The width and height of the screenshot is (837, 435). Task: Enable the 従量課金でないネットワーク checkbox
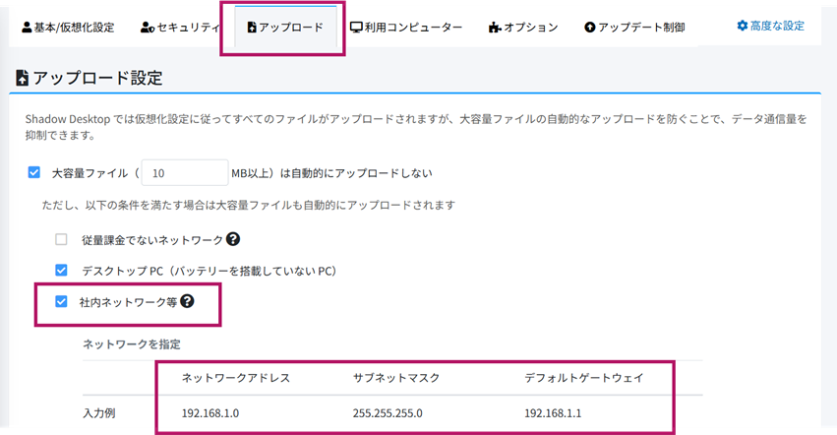(x=62, y=239)
